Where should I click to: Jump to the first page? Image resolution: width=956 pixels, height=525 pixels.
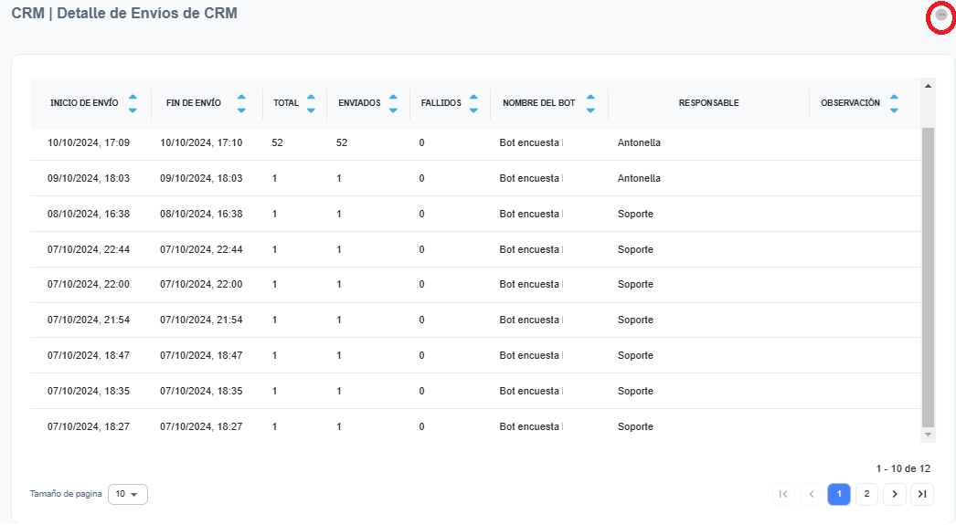[x=782, y=494]
